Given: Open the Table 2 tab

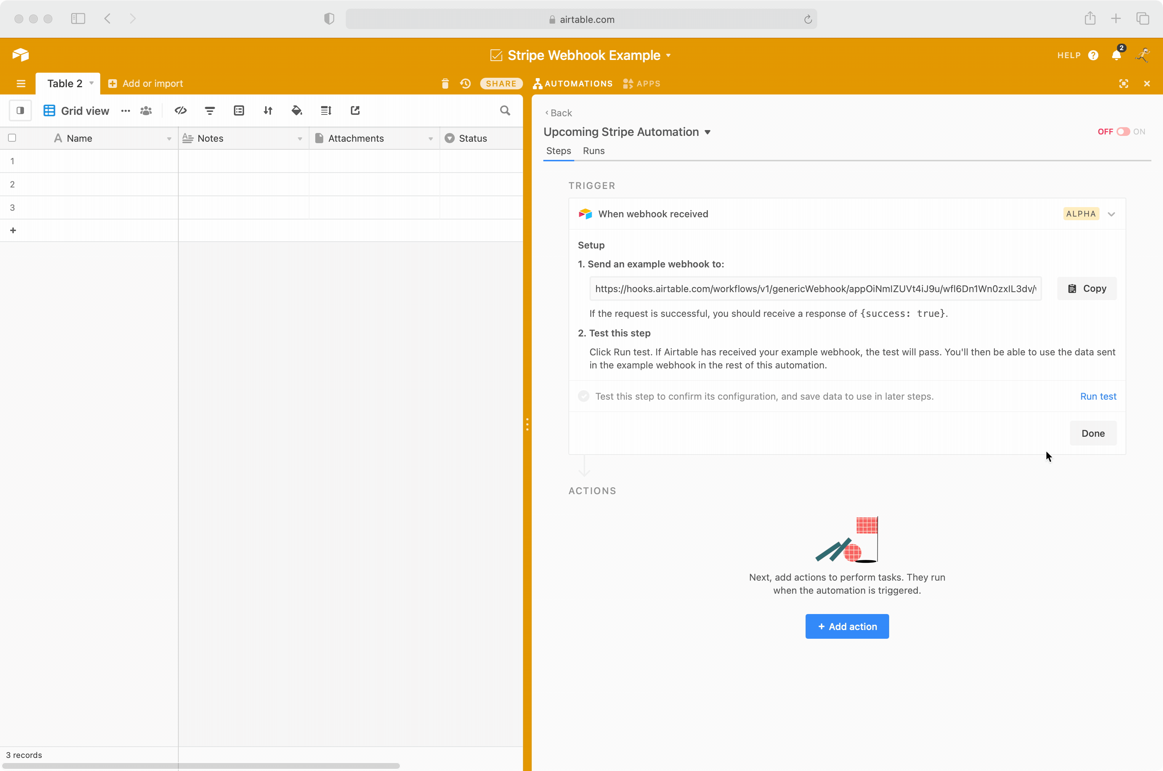Looking at the screenshot, I should [x=65, y=84].
